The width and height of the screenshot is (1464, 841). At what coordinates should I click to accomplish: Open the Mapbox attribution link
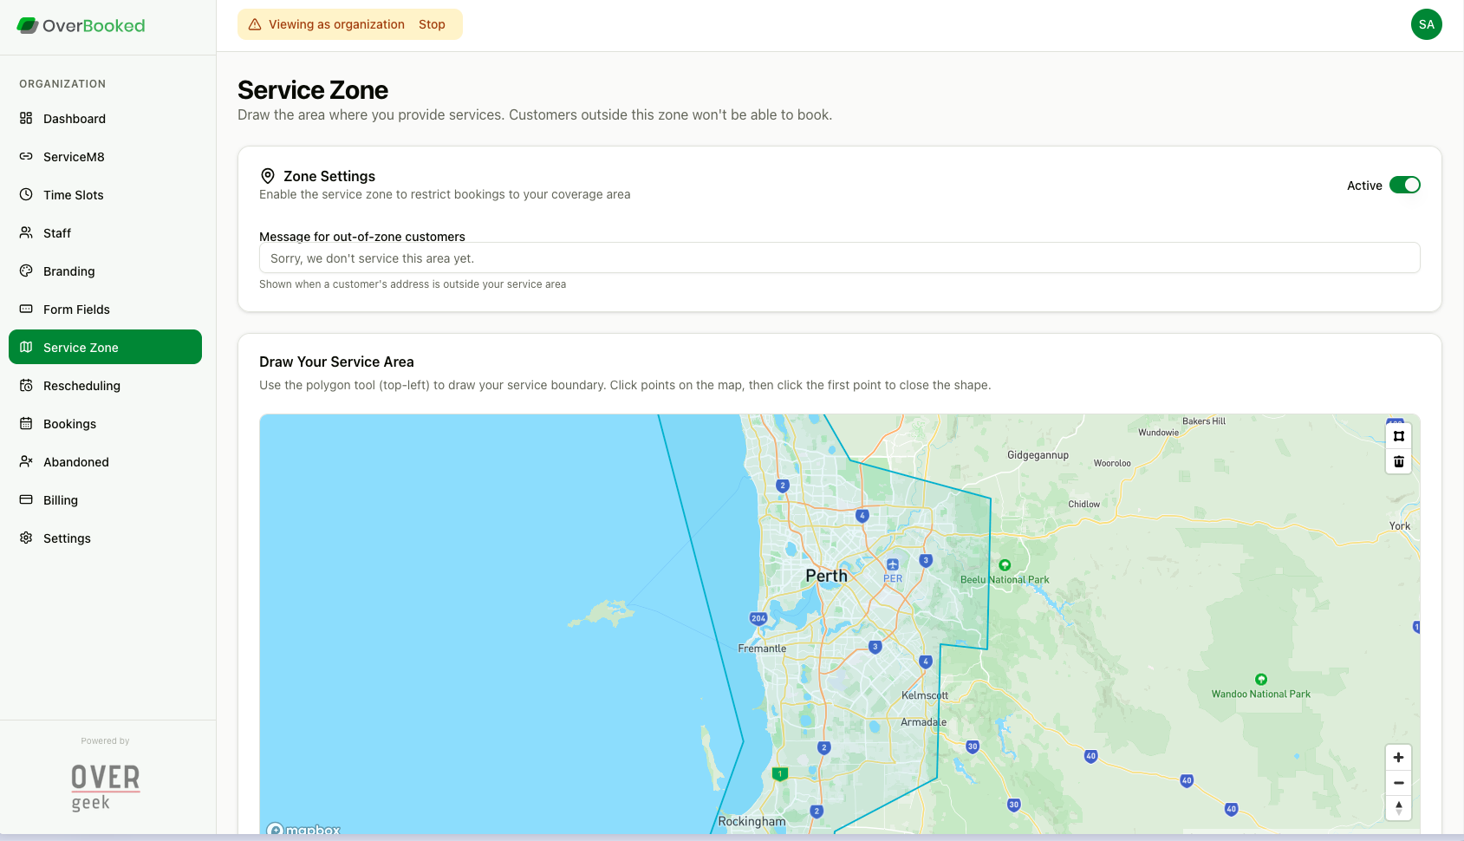coord(303,829)
